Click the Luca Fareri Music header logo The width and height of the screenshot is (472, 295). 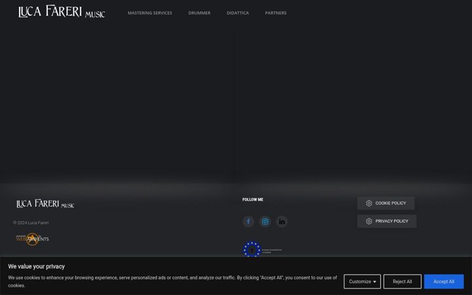(62, 11)
